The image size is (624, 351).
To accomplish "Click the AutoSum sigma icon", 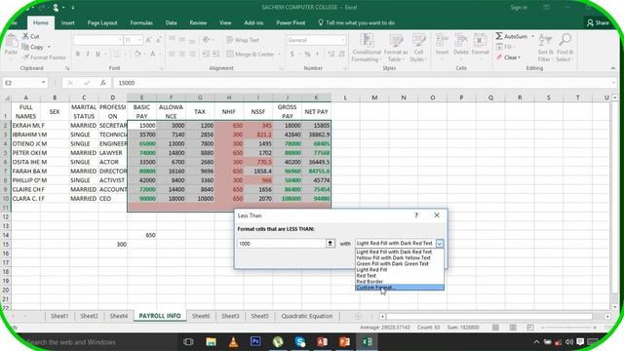I will coord(499,36).
